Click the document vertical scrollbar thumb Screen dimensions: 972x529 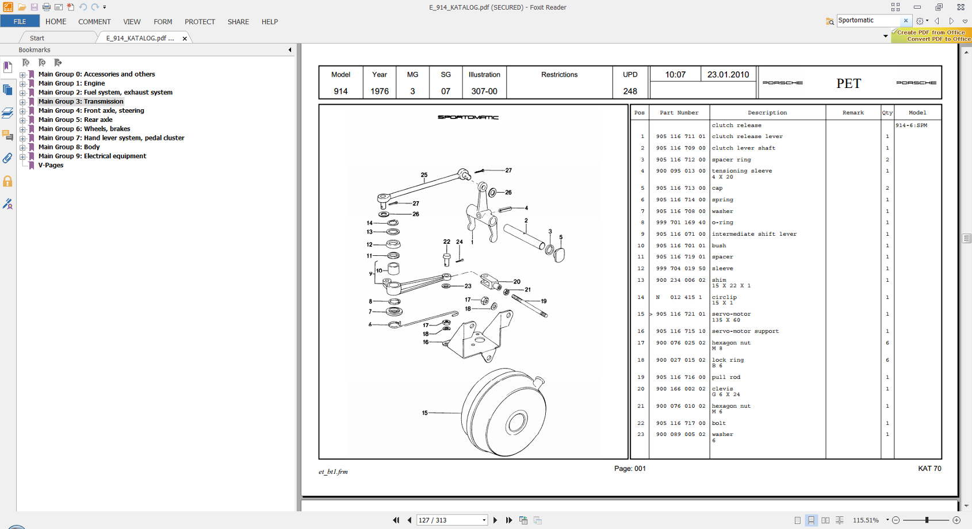pos(966,238)
